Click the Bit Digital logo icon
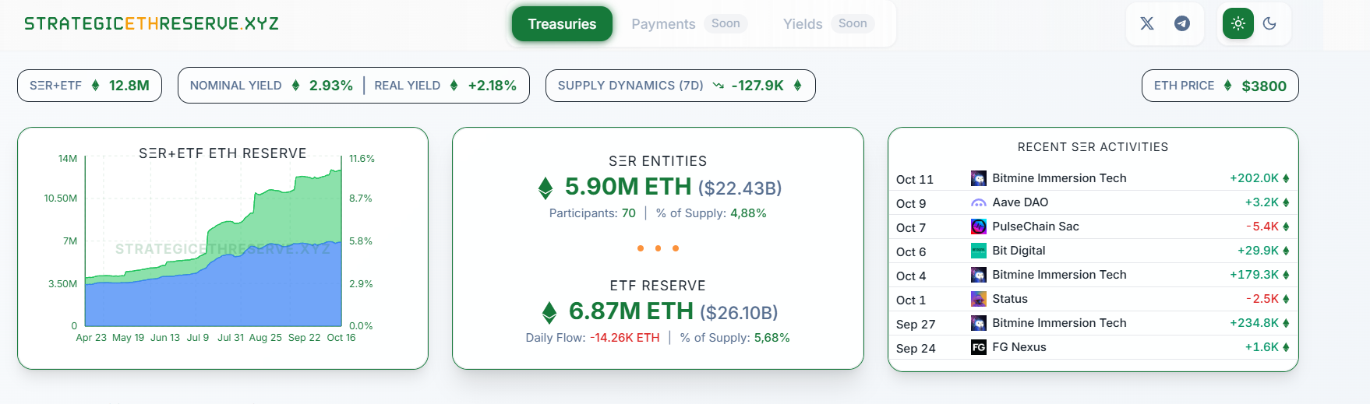This screenshot has height=404, width=1370. coord(978,251)
